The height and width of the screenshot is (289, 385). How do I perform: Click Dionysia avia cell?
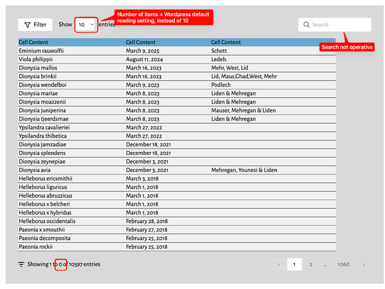(x=35, y=170)
